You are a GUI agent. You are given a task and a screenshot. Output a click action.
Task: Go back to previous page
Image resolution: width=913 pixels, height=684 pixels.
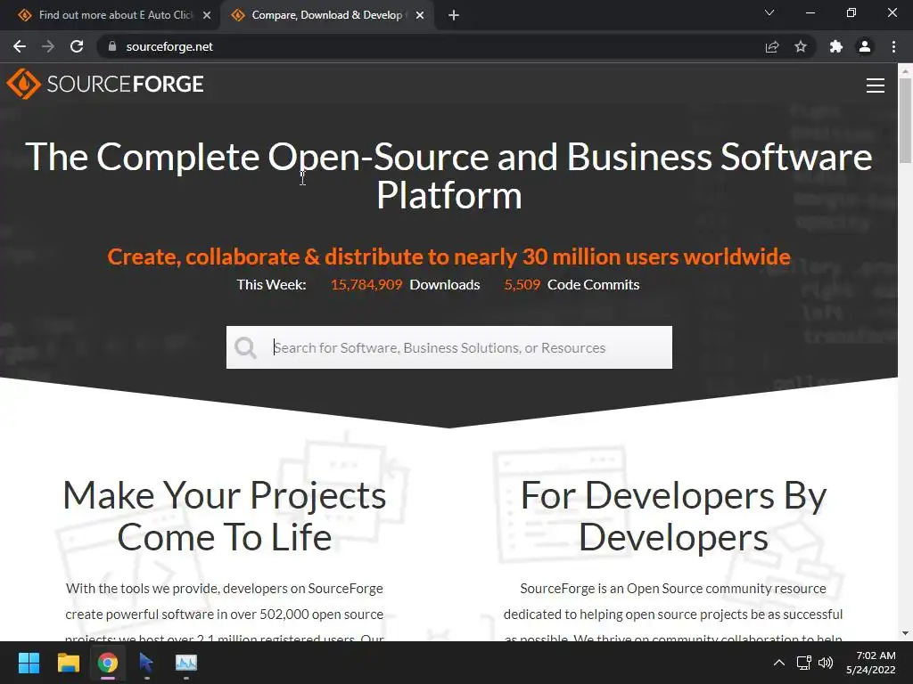[20, 46]
